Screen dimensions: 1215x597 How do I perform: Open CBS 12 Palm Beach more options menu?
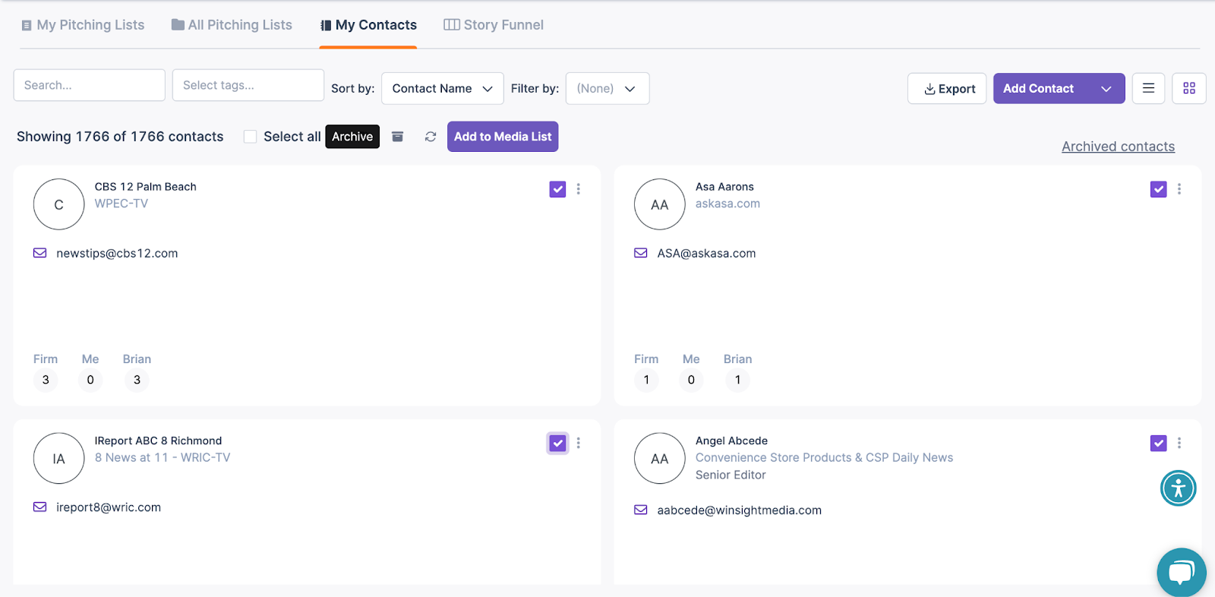(579, 189)
